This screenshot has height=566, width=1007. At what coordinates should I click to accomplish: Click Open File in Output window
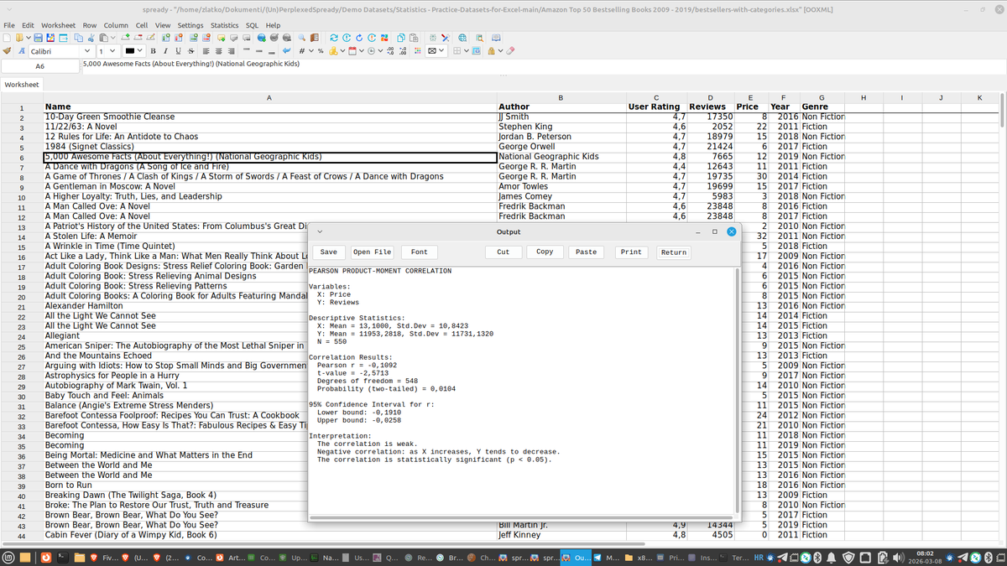372,252
